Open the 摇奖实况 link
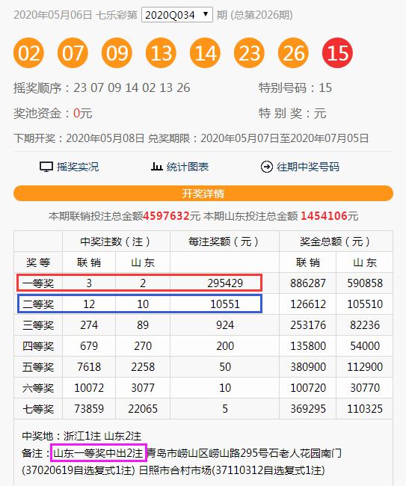The width and height of the screenshot is (406, 486). pyautogui.click(x=78, y=167)
